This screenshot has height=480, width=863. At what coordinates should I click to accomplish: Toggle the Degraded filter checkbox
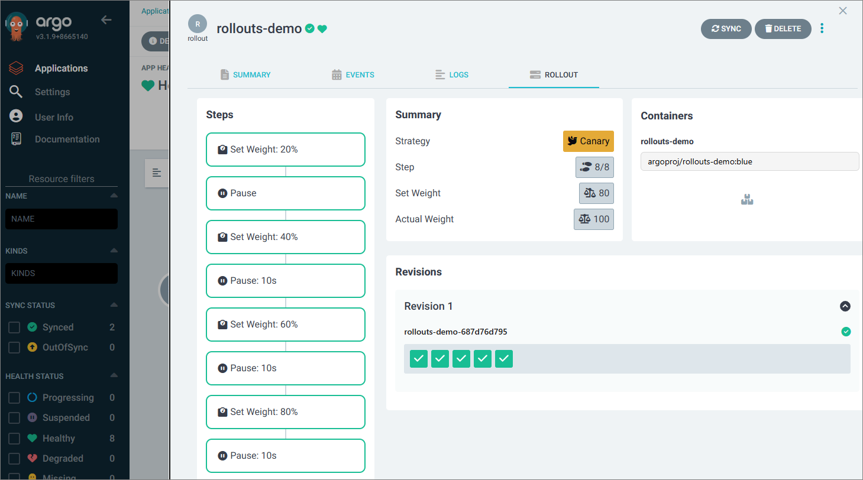click(14, 459)
